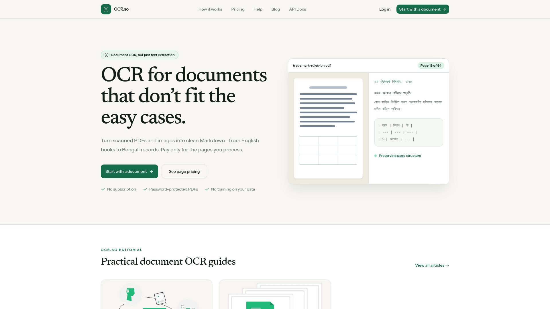Click the checkmark beside Password-protected PDFs
This screenshot has height=309, width=550.
145,189
